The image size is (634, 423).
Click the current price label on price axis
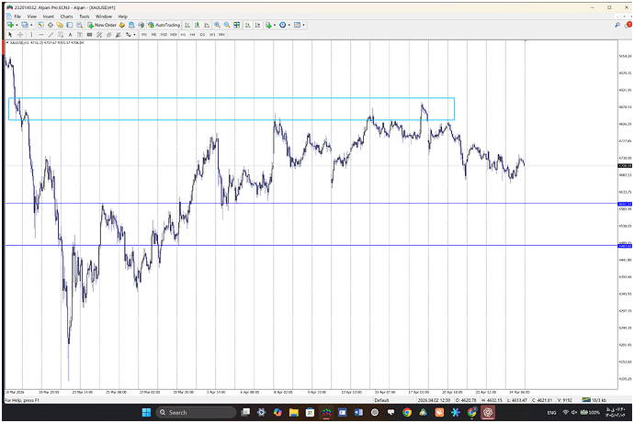click(x=625, y=166)
